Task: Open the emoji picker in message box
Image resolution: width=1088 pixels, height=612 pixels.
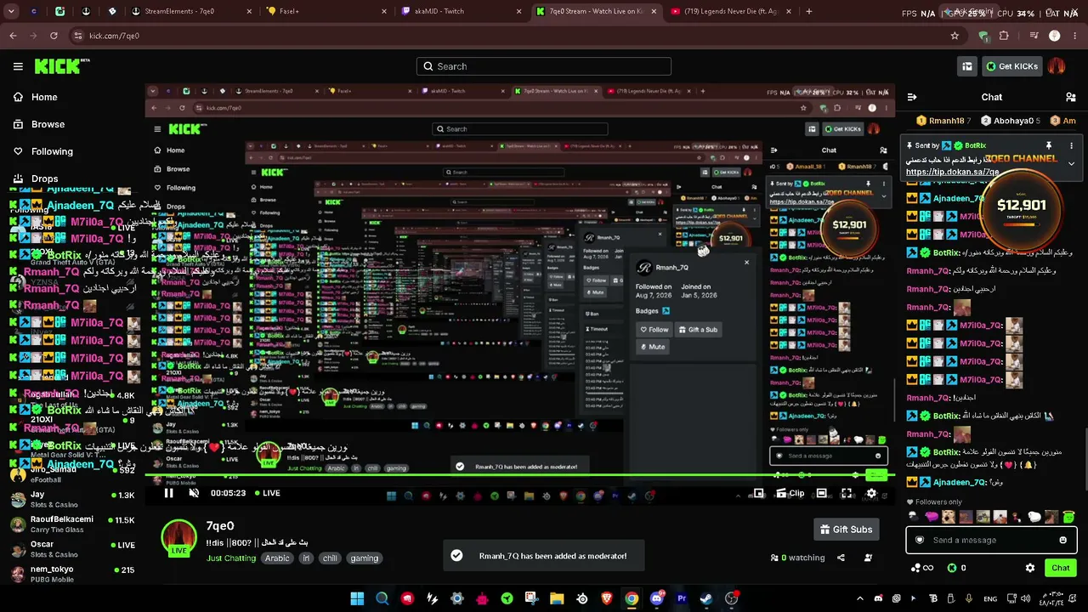Action: coord(1062,540)
